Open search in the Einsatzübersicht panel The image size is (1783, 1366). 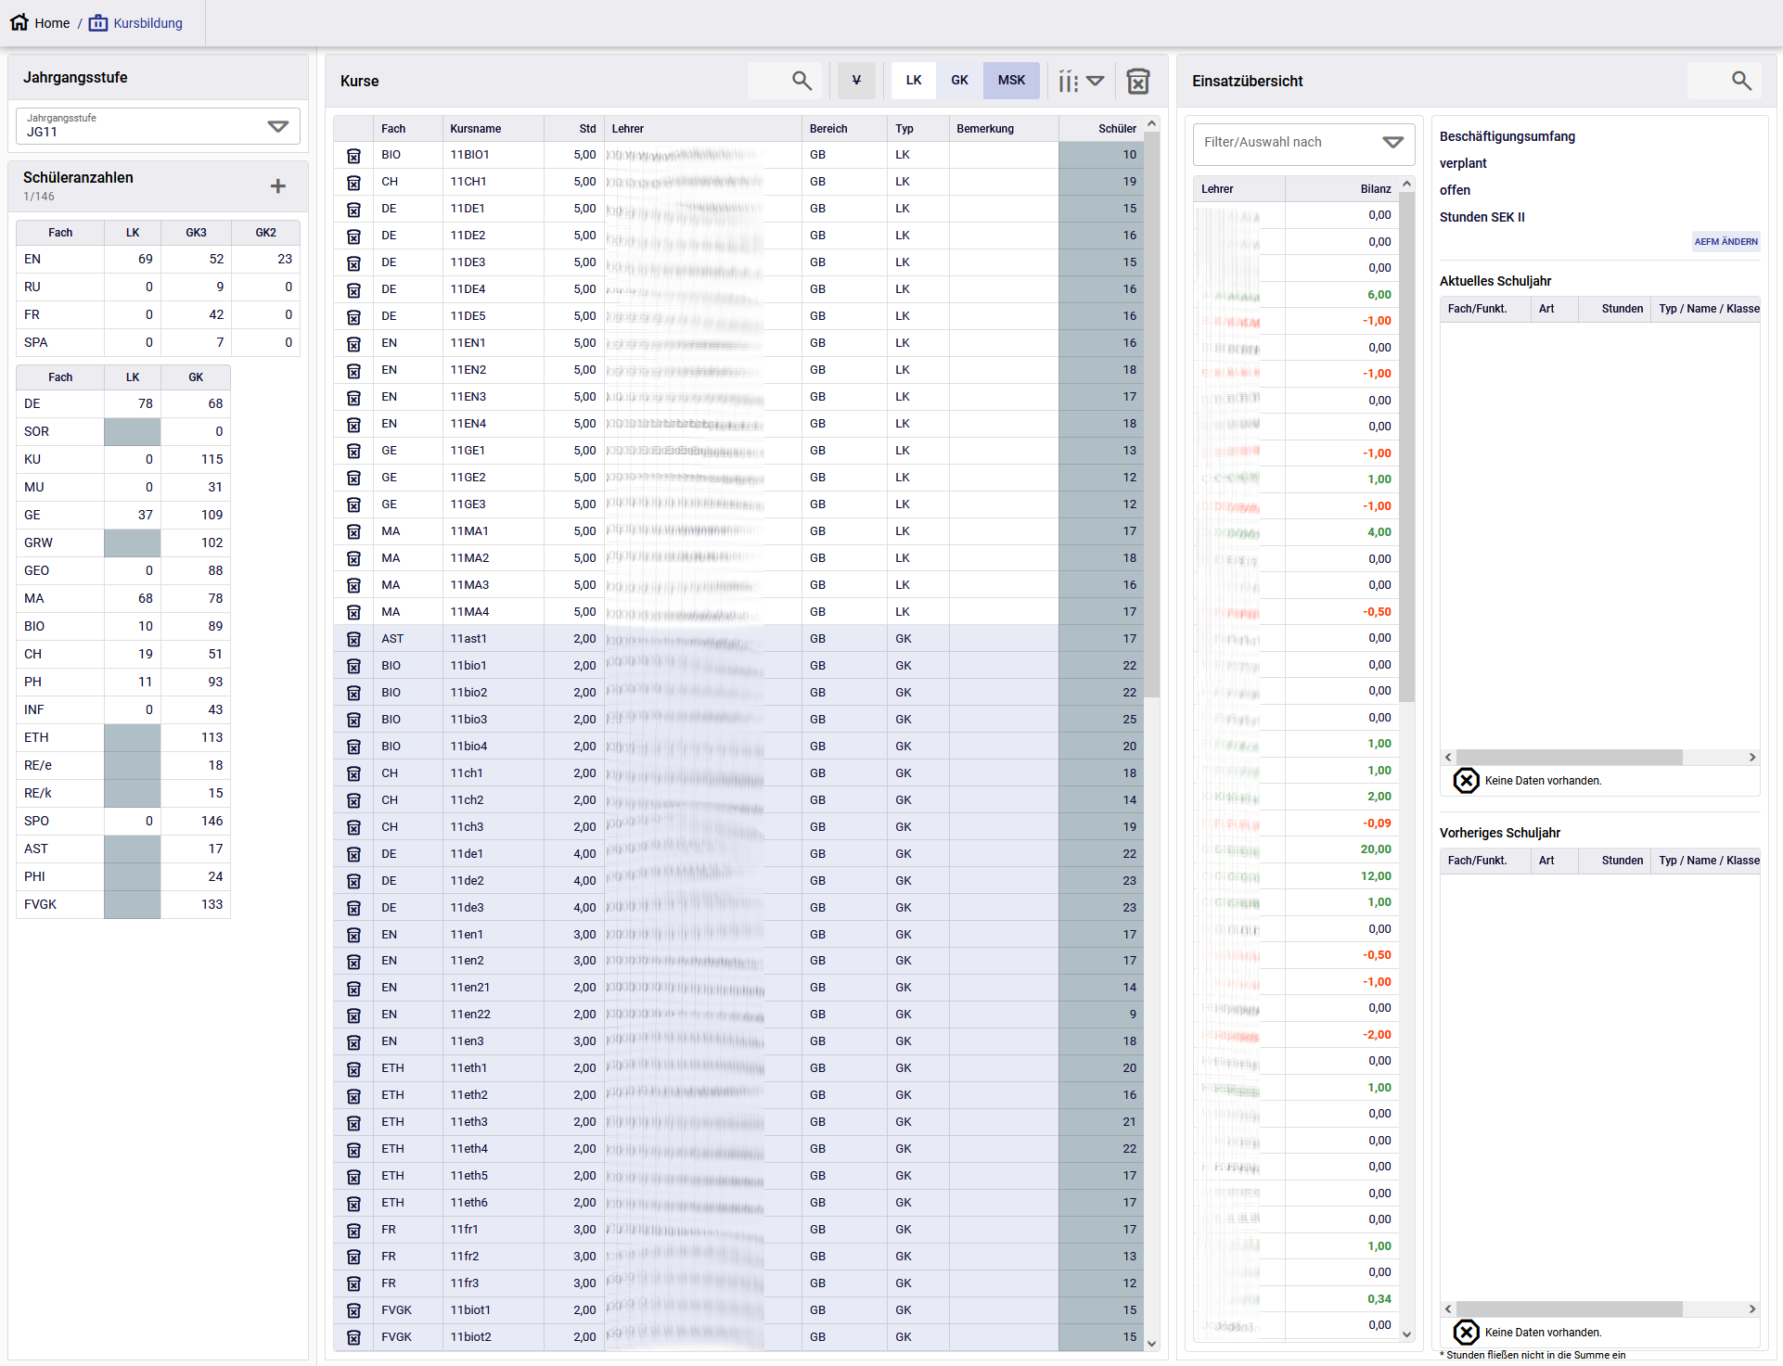[x=1741, y=81]
